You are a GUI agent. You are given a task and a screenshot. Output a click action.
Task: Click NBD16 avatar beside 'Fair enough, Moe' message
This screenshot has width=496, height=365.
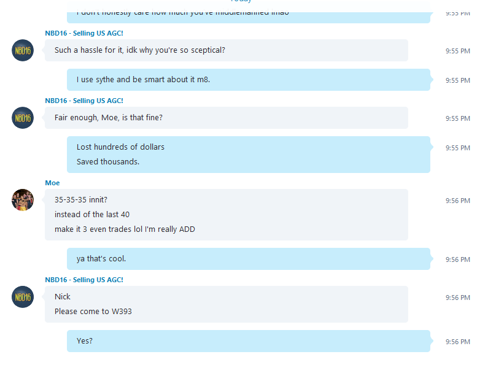point(23,118)
